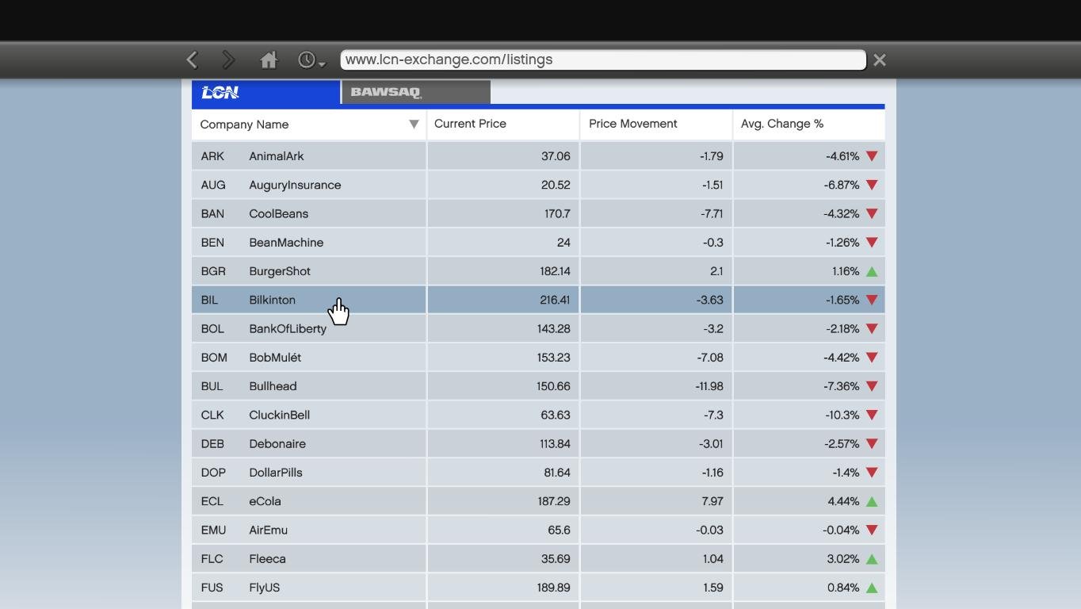Image resolution: width=1081 pixels, height=609 pixels.
Task: Click the -10.3% change for CluckinBell
Action: tap(842, 415)
